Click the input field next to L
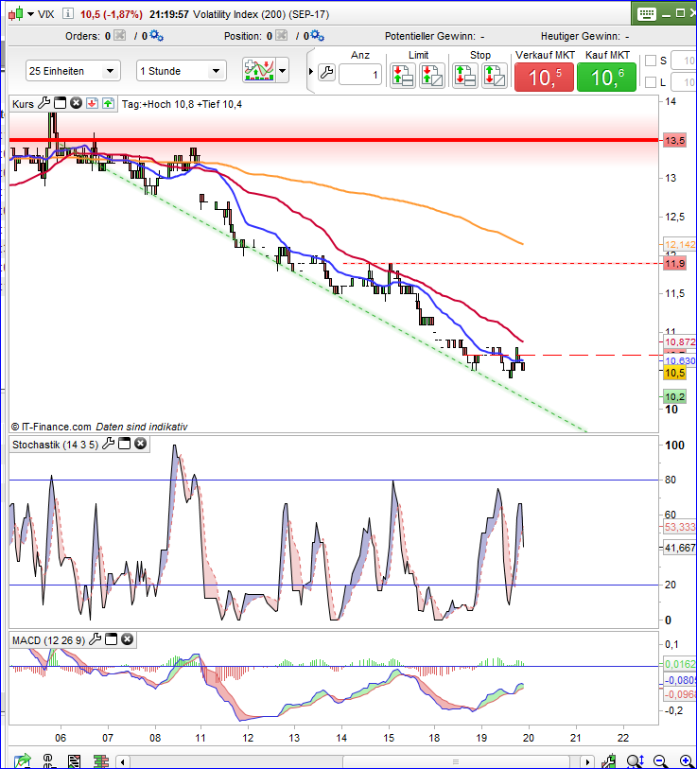The image size is (697, 769). [683, 82]
